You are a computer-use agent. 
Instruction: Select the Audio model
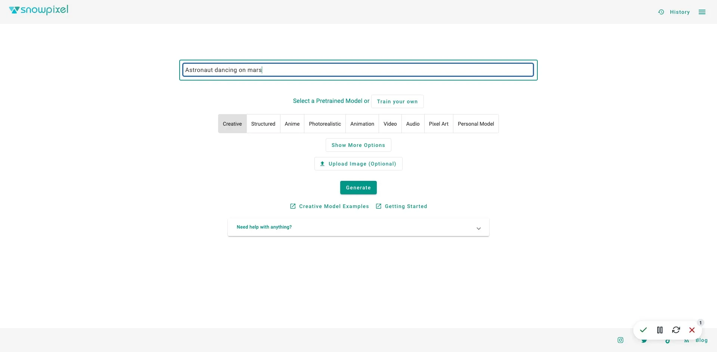click(413, 124)
